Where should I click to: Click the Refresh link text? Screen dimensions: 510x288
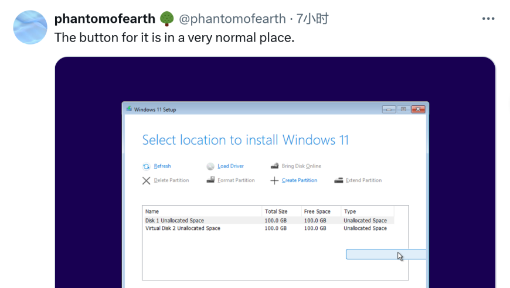point(162,166)
